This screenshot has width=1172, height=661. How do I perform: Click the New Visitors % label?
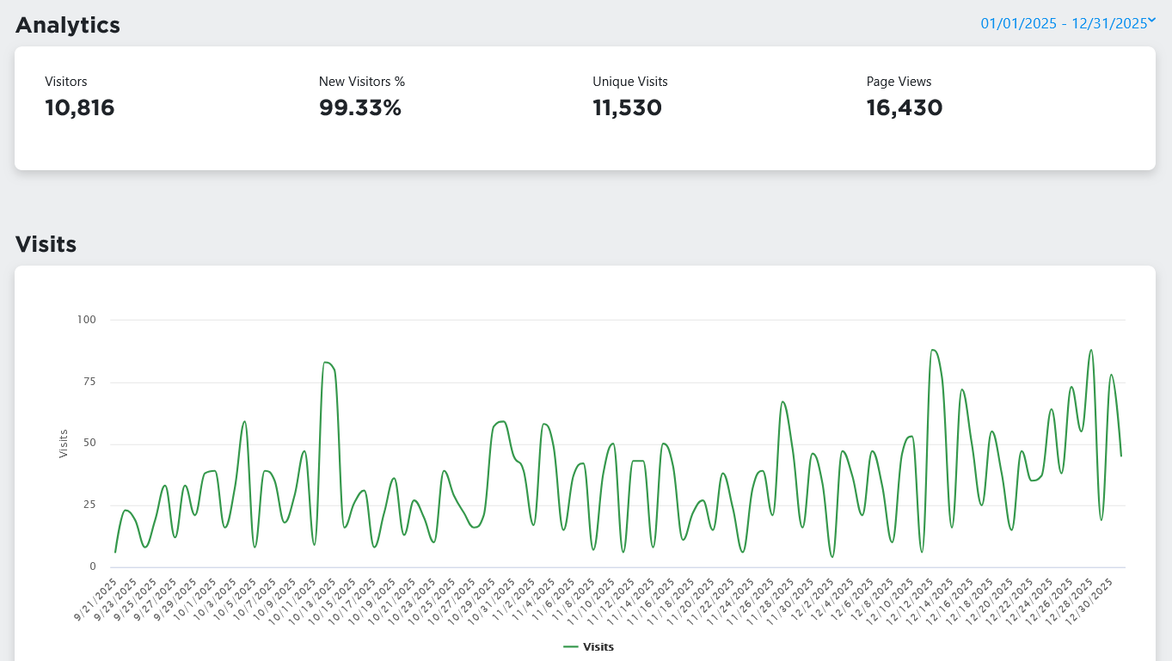pyautogui.click(x=361, y=82)
